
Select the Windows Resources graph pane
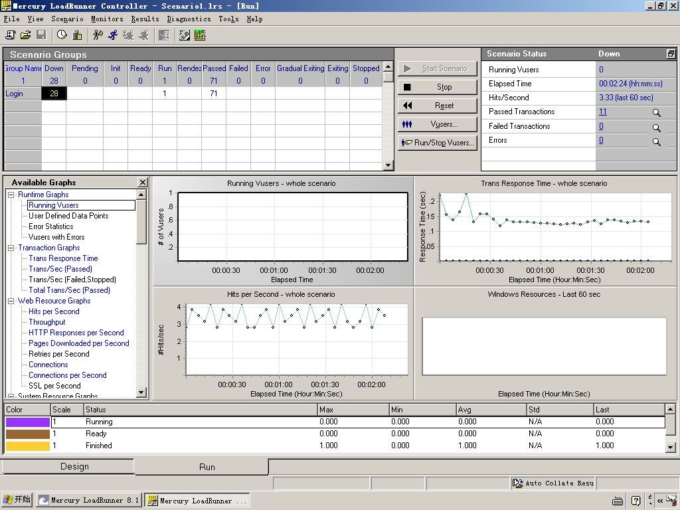[x=545, y=343]
